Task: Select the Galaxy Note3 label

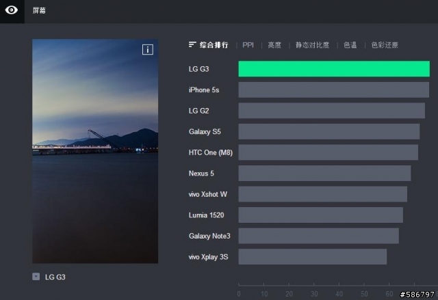Action: click(x=209, y=236)
